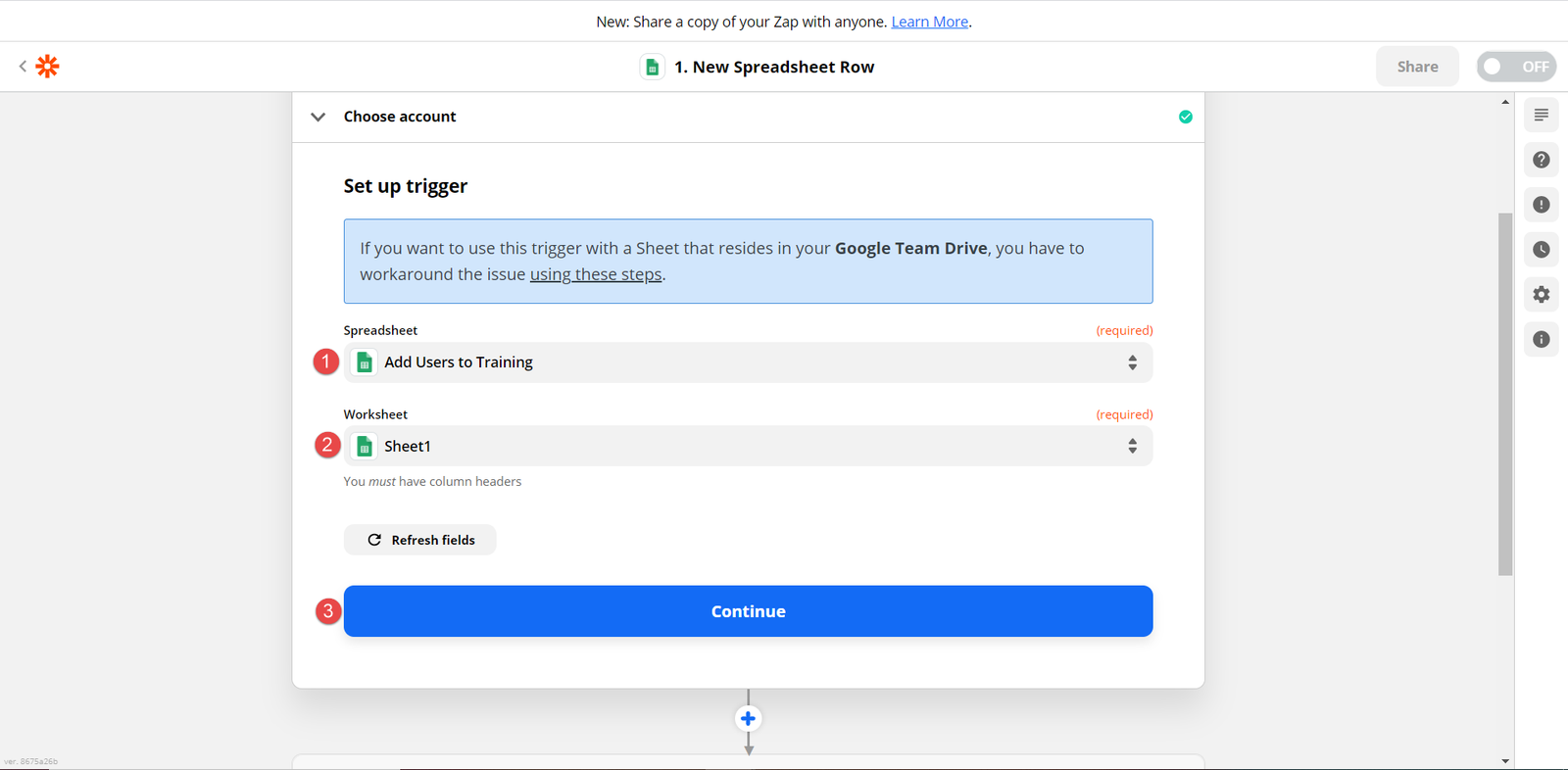
Task: Collapse the Choose account section
Action: (318, 117)
